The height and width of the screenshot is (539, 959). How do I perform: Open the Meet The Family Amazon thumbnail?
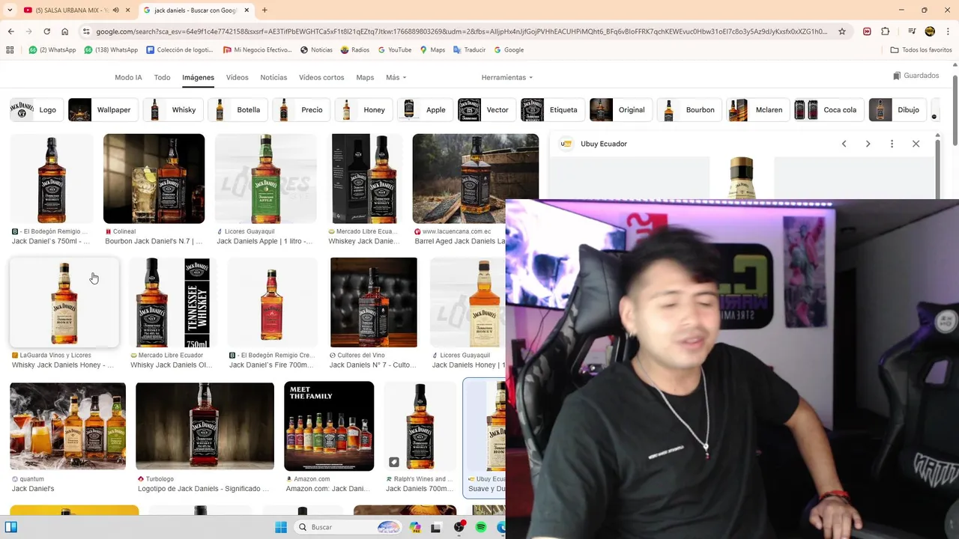(329, 426)
